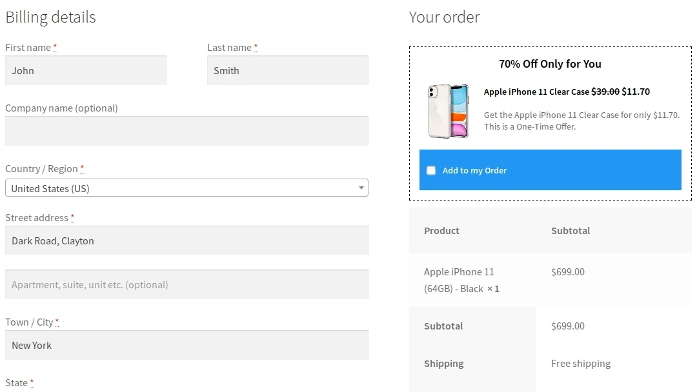Focus the Company name field
Screen dimensions: 697x392
tap(187, 131)
